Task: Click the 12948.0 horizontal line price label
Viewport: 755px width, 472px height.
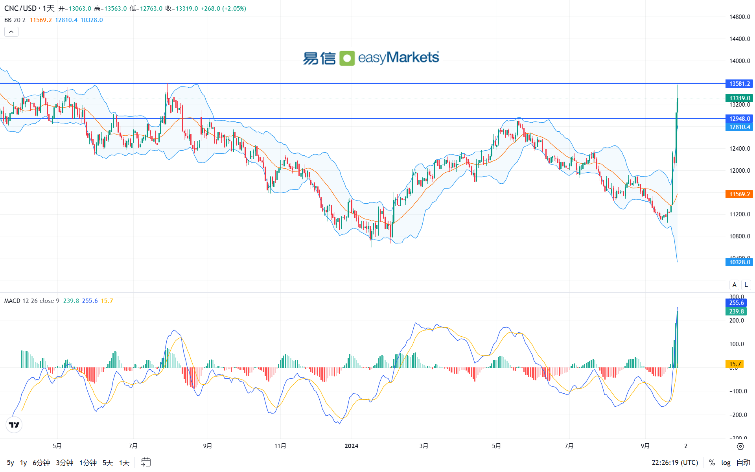Action: (739, 118)
